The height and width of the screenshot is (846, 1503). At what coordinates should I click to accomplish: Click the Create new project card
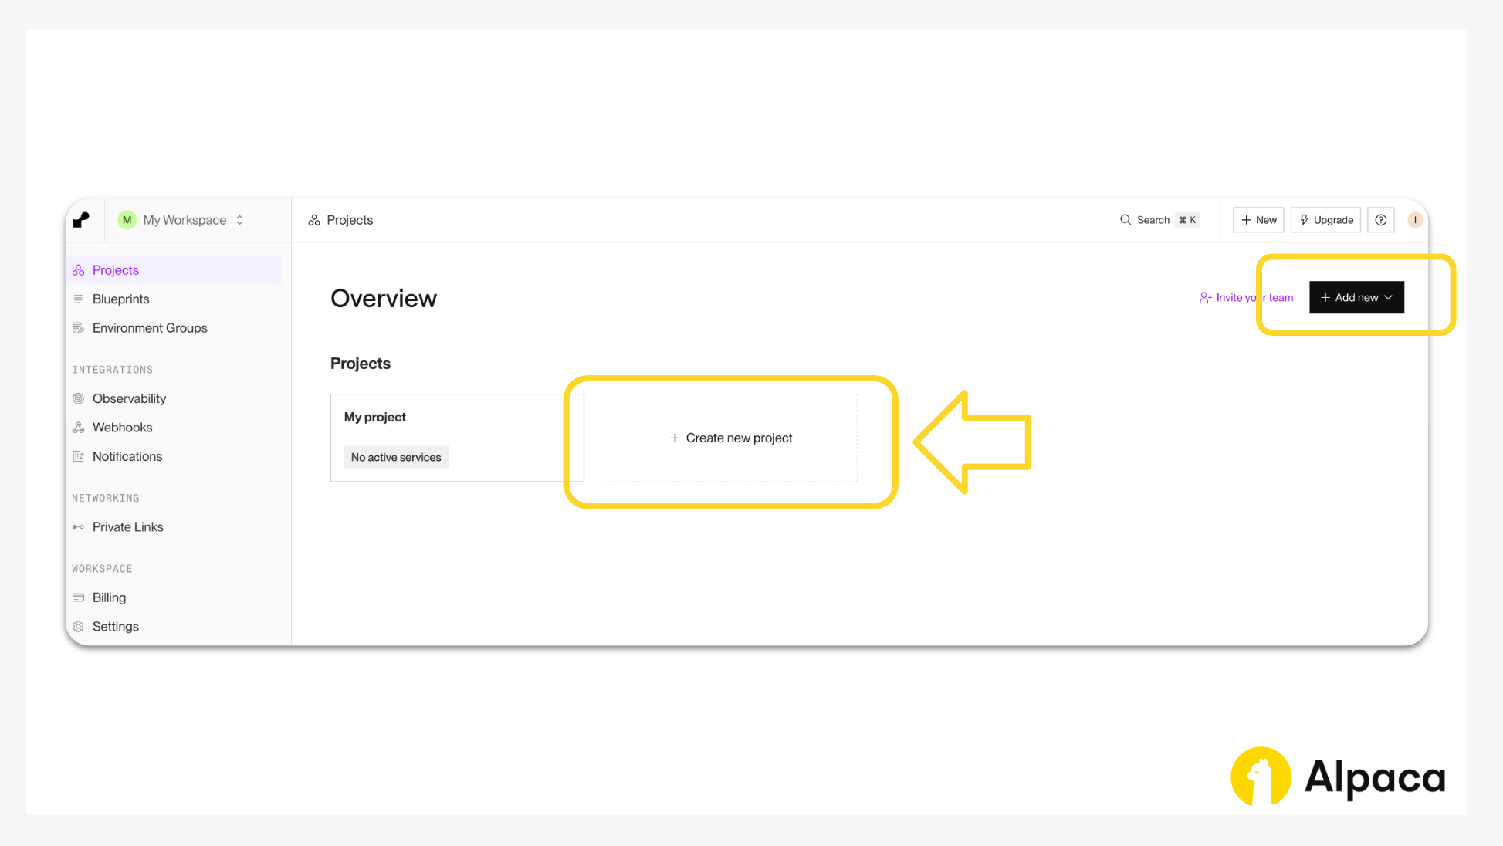click(730, 438)
